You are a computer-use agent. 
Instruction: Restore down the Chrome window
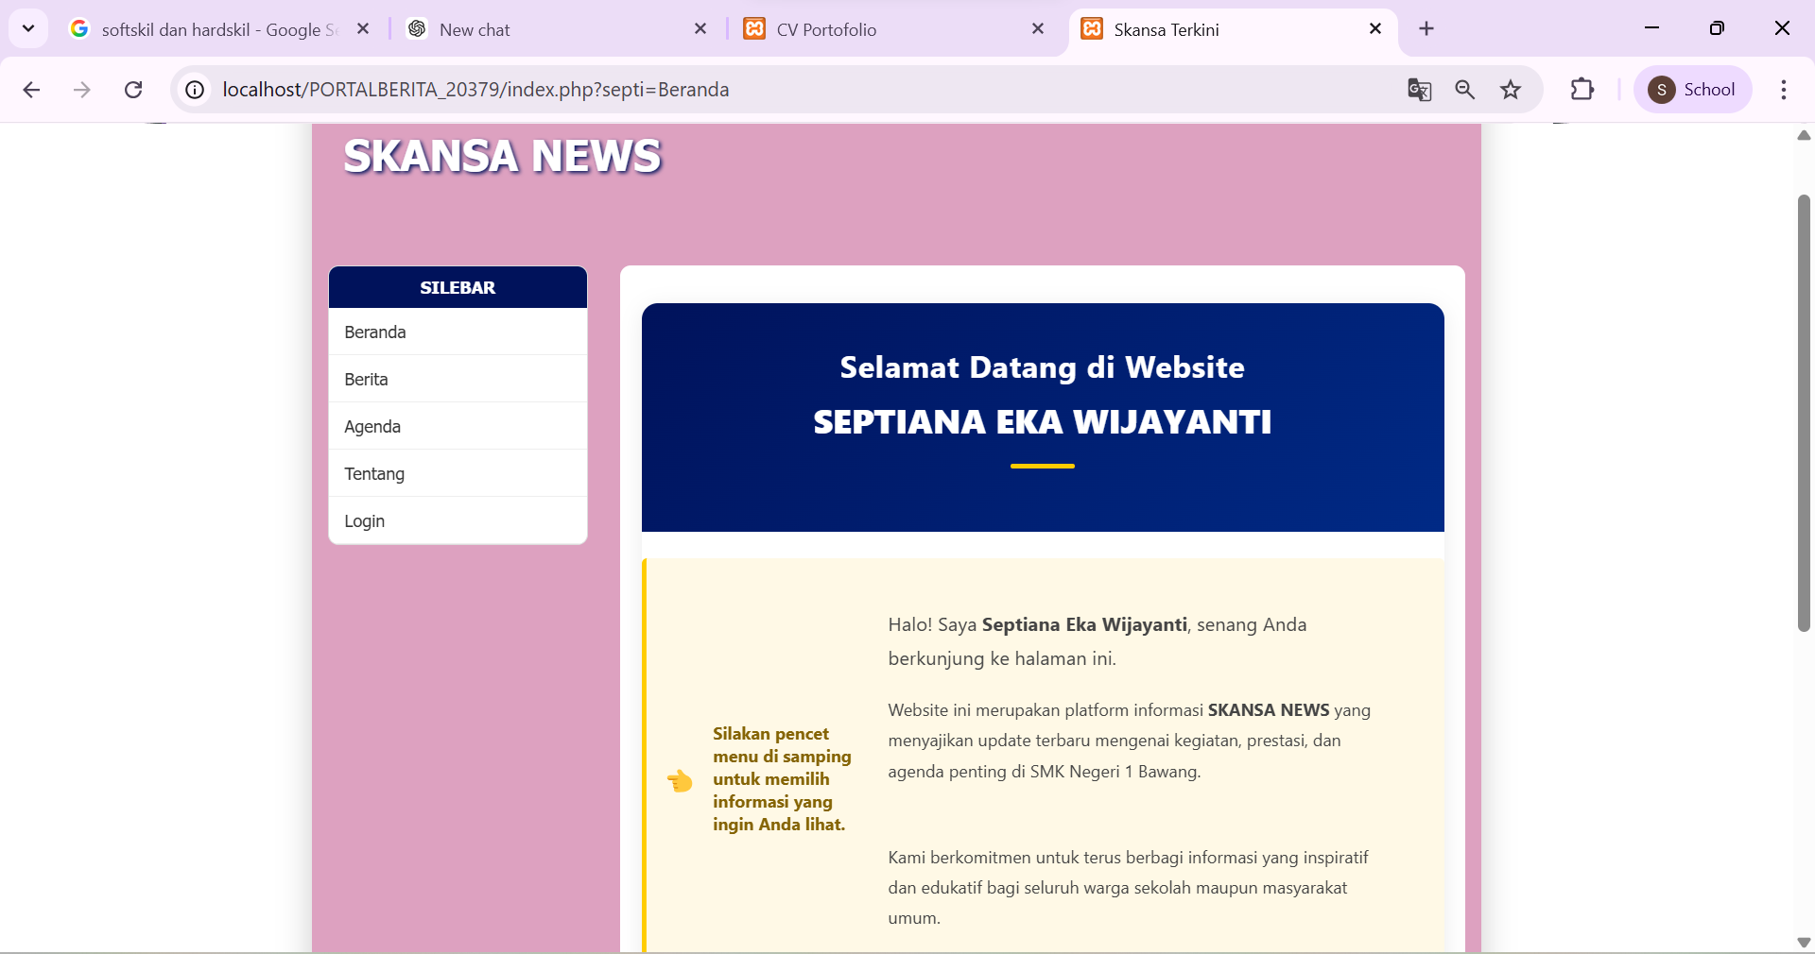1717,28
